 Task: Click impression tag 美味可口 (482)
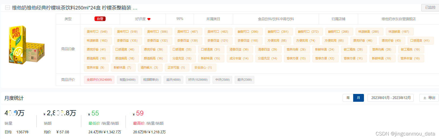click(x=218, y=32)
